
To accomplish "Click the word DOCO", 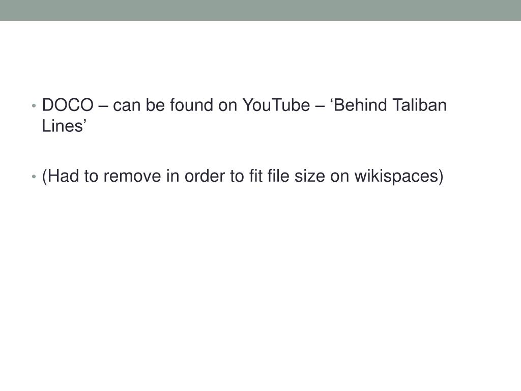I will click(x=67, y=105).
